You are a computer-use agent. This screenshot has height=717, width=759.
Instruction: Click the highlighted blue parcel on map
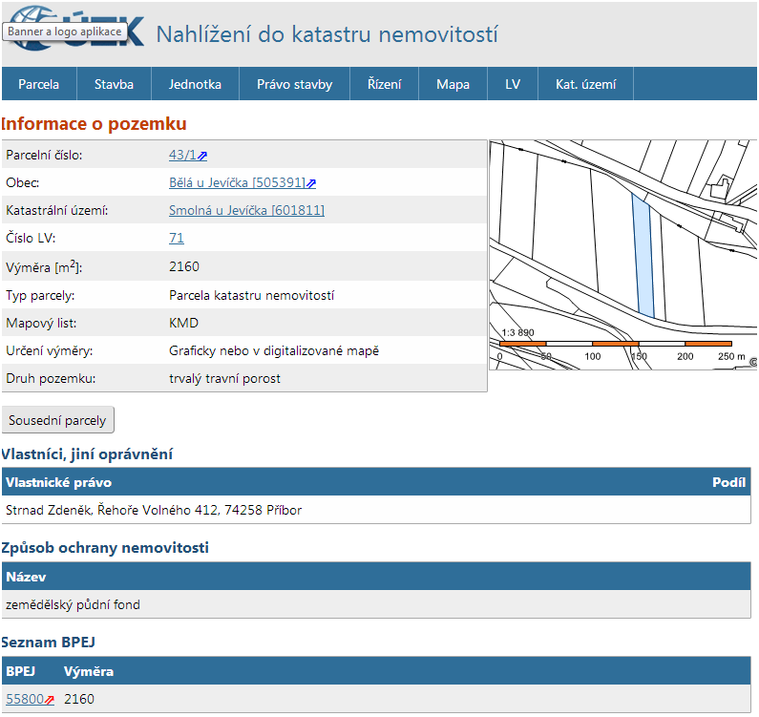(x=643, y=257)
